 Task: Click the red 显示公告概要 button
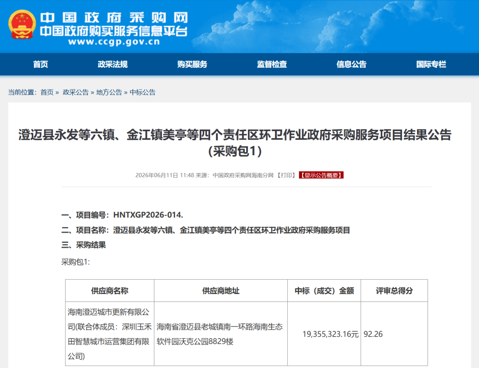pos(321,175)
